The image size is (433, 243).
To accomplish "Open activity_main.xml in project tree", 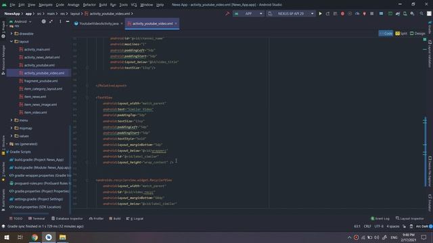I will click(x=37, y=49).
